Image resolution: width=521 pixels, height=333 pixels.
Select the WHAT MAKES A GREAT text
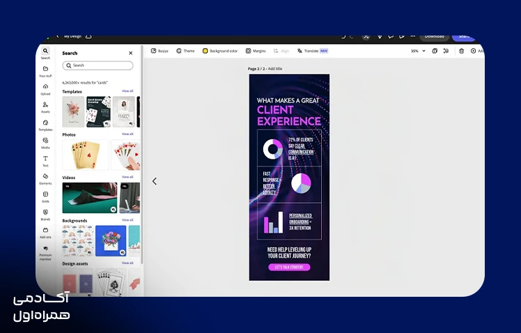[x=288, y=100]
